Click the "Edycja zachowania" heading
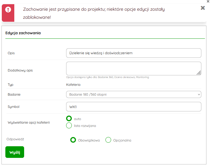This screenshot has height=168, width=210. click(23, 33)
